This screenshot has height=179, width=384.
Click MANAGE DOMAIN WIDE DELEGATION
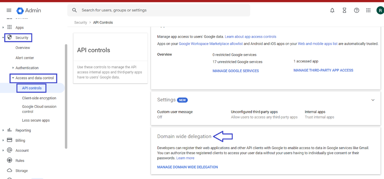coord(188,167)
